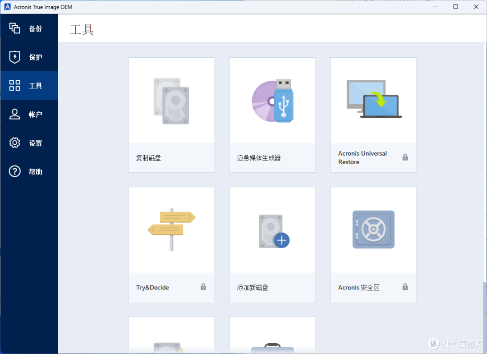The image size is (487, 354).
Task: Switch to the 备份 menu label
Action: (36, 28)
